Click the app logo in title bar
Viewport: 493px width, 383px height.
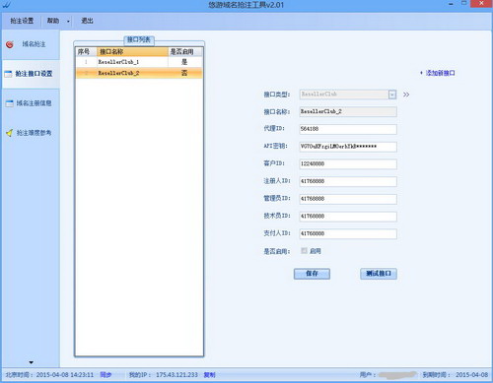[x=7, y=5]
